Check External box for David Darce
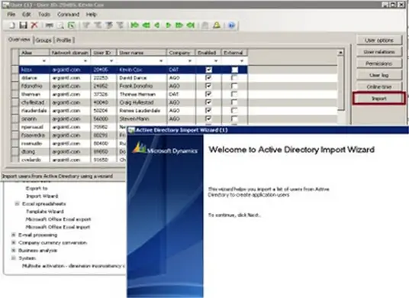Viewport: 409px width, 298px height. (234, 78)
